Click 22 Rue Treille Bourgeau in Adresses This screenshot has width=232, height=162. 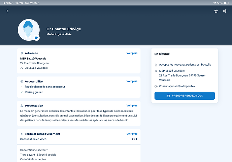pos(34,63)
